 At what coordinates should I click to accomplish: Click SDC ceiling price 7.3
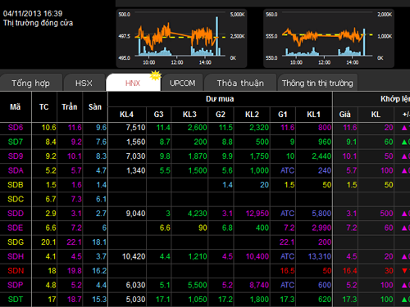[76, 199]
